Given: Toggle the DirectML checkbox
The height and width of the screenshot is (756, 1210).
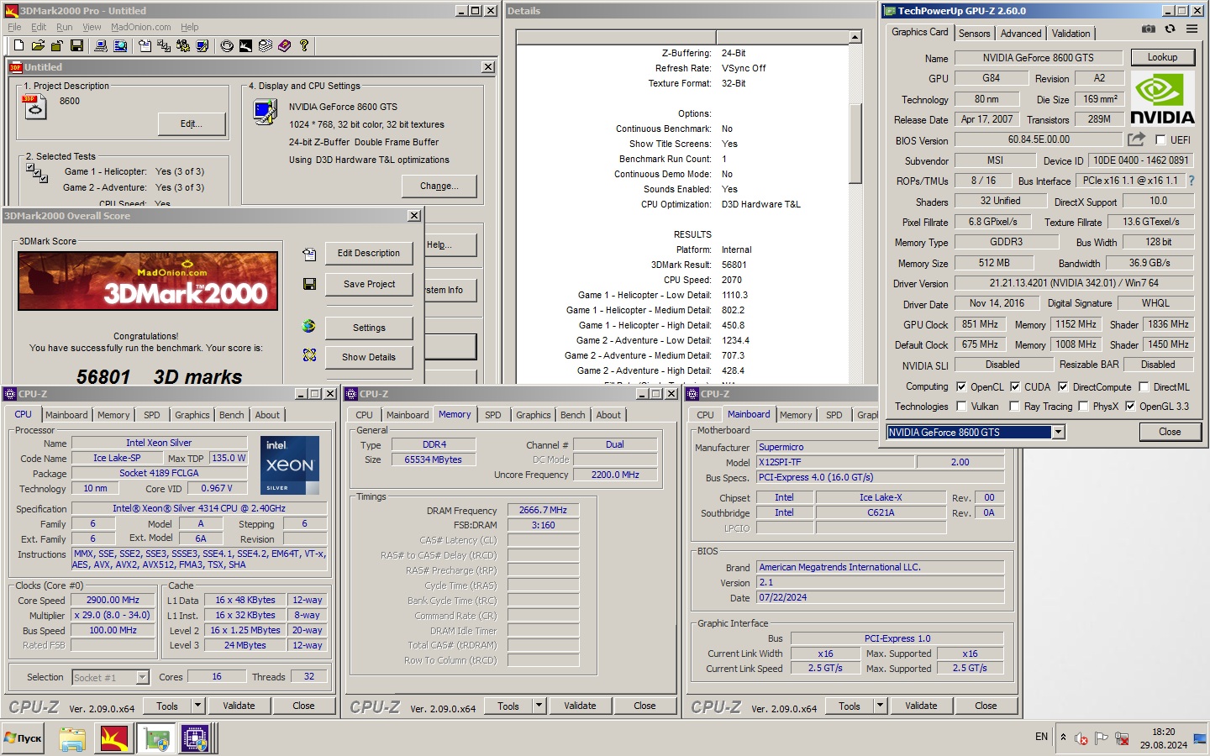Looking at the screenshot, I should (x=1144, y=387).
